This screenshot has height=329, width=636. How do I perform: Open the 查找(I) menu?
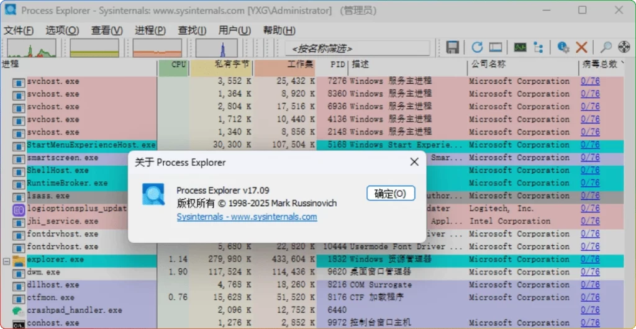[x=193, y=30]
